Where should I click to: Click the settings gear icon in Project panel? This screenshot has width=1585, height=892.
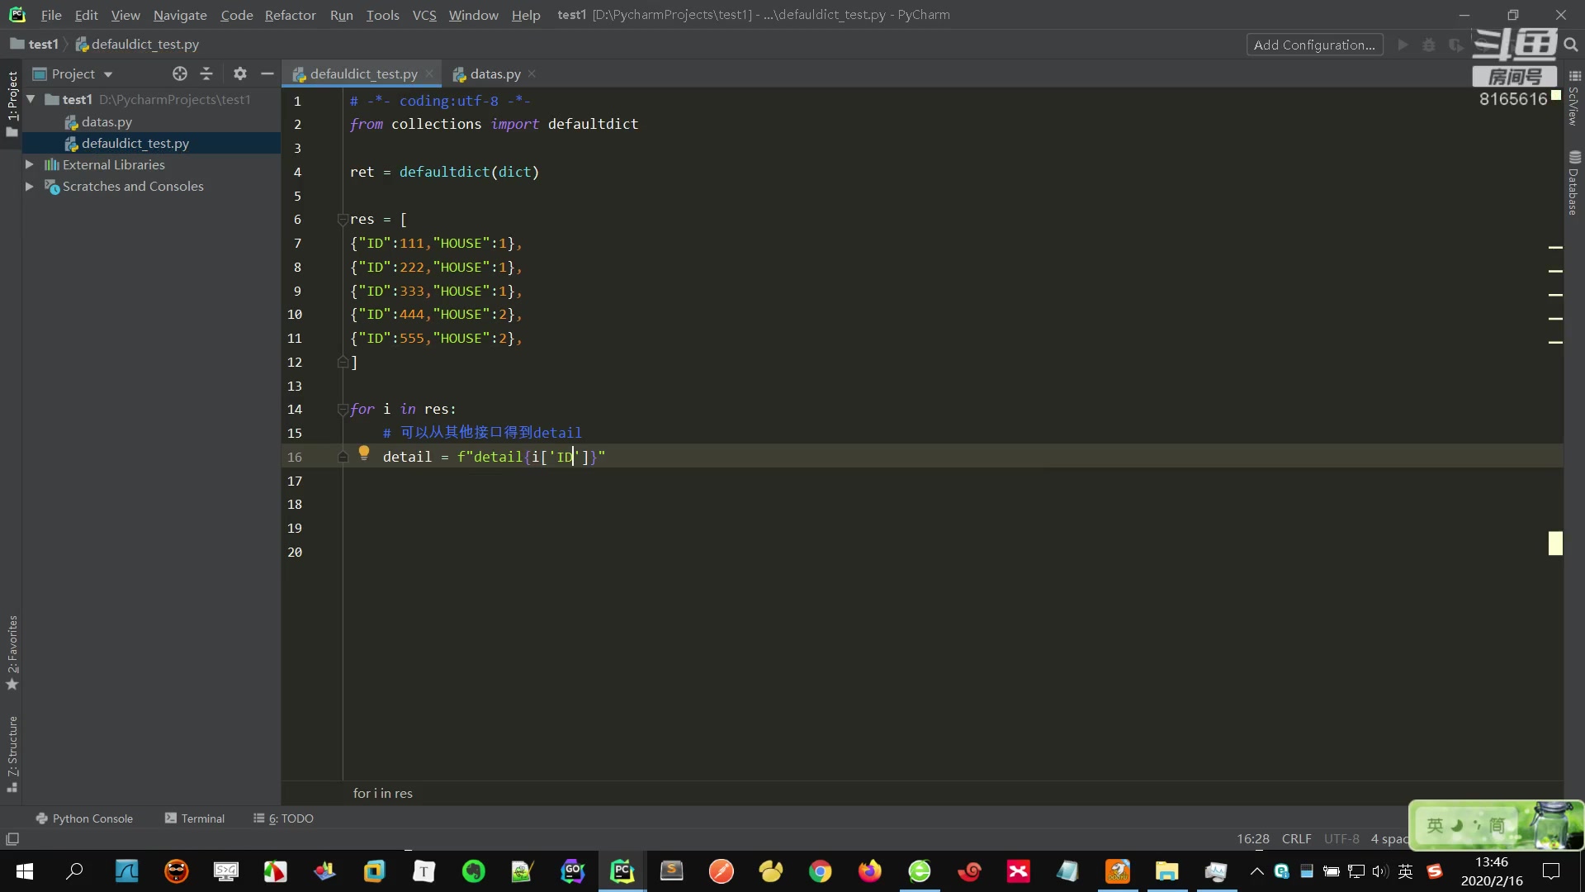pos(240,73)
